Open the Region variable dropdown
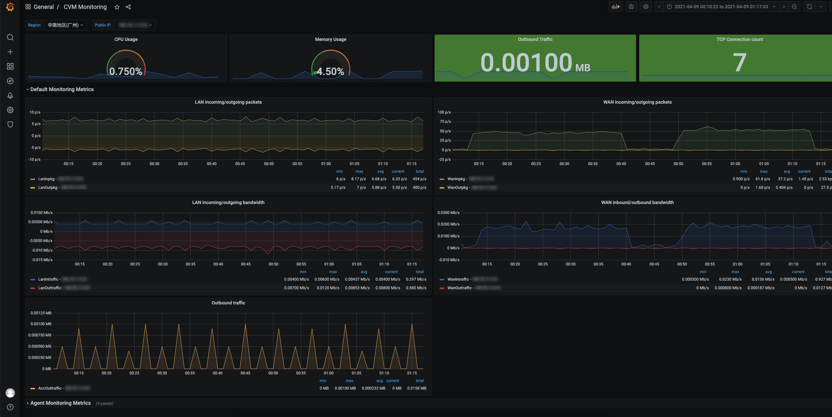 (65, 25)
